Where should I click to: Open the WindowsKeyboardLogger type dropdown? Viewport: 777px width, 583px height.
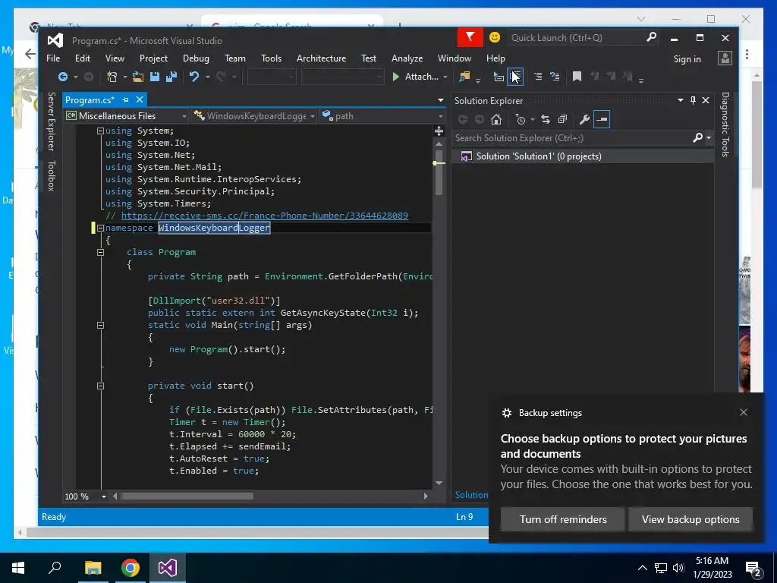click(x=254, y=116)
